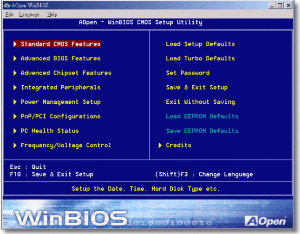The image size is (300, 234).
Task: Click arrow beside Advanced BIOS Features
Action: [15, 58]
